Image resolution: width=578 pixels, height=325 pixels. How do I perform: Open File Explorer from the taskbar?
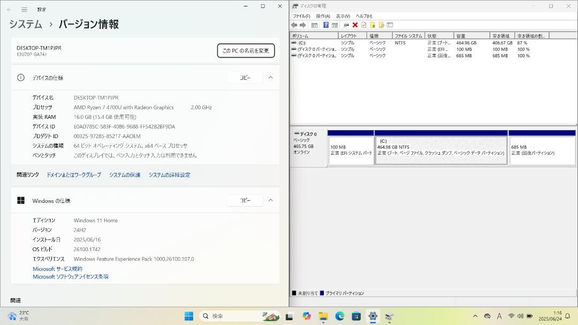point(323,316)
